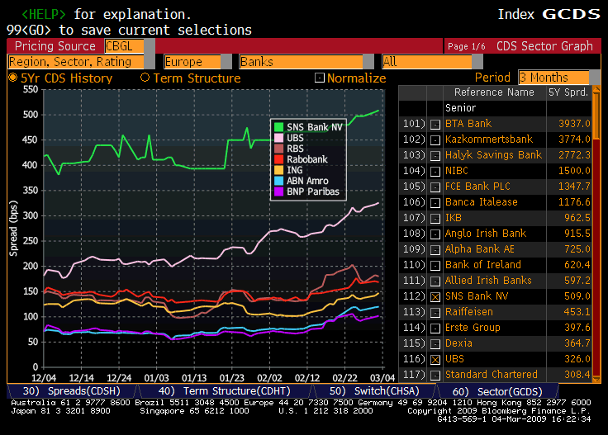Uncheck the SNS Bank NV checkbox
The width and height of the screenshot is (608, 435).
pos(435,296)
